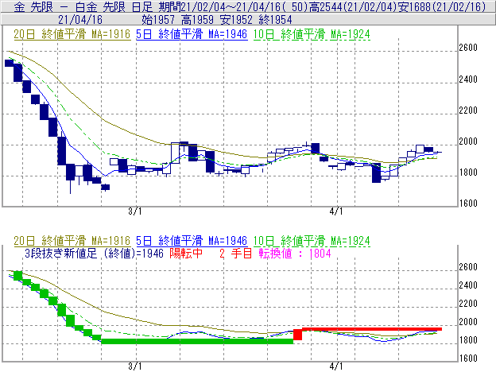Click the 2200 price label on the lower chart axis
496x376 pixels.
(468, 304)
